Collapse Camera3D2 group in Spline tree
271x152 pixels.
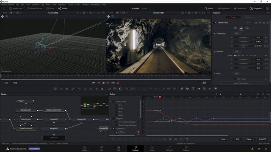pos(111,128)
